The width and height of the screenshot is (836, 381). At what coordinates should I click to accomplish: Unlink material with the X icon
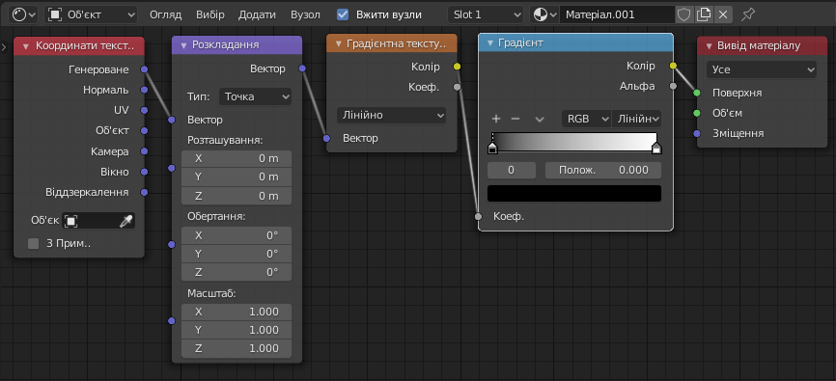click(723, 14)
